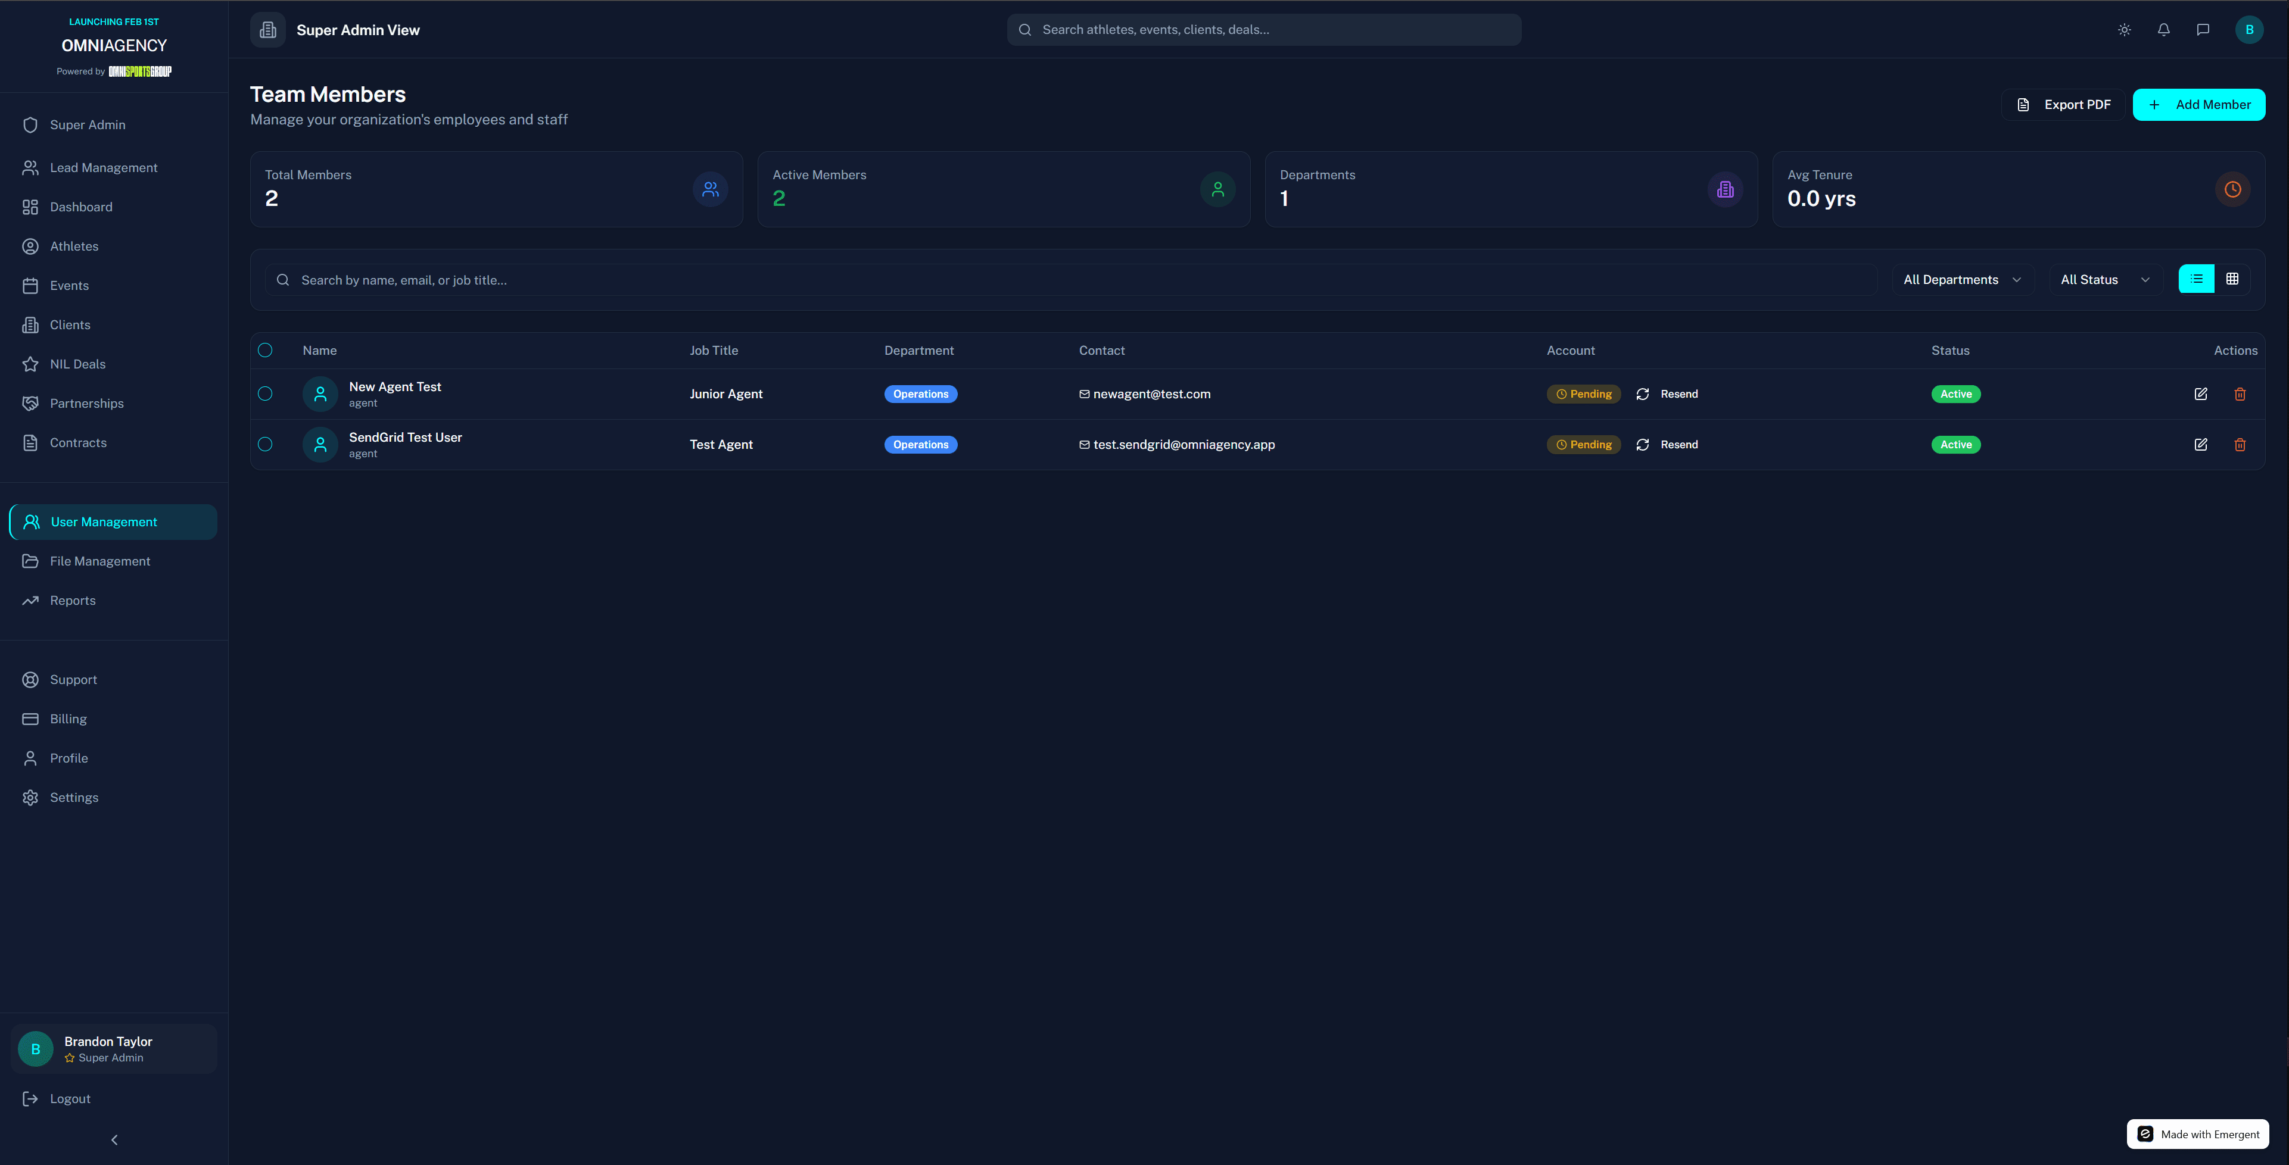Collapse the sidebar with the chevron
This screenshot has width=2289, height=1165.
click(x=114, y=1139)
